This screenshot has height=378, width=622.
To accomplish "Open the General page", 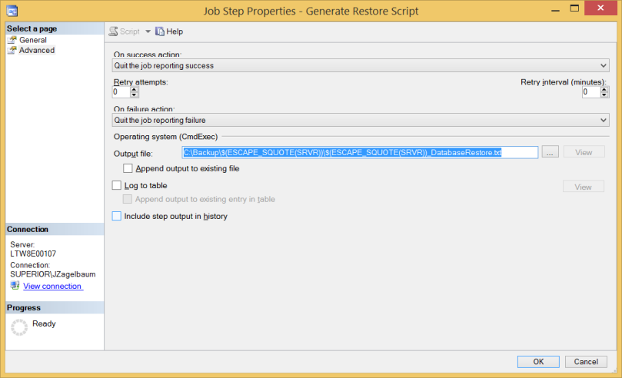I will click(x=33, y=40).
